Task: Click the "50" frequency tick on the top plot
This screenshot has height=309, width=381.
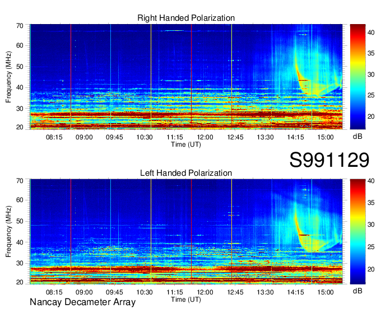Action: tap(20, 67)
